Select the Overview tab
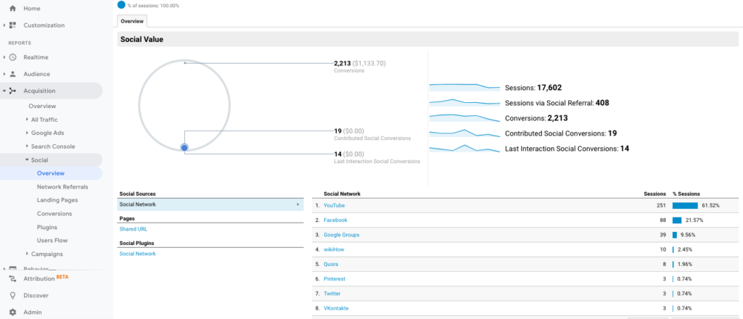The image size is (743, 319). point(131,21)
